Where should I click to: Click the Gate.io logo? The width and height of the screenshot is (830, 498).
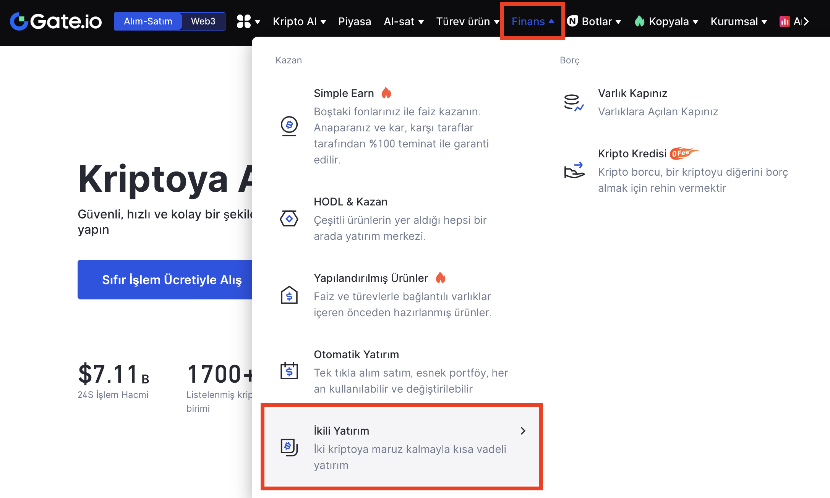tap(56, 21)
